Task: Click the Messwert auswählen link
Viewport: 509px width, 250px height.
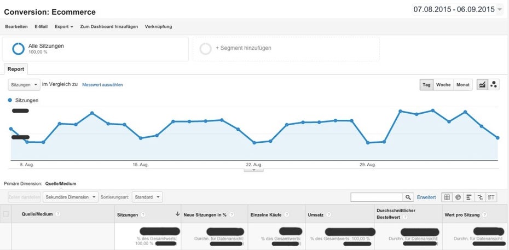Action: (102, 85)
